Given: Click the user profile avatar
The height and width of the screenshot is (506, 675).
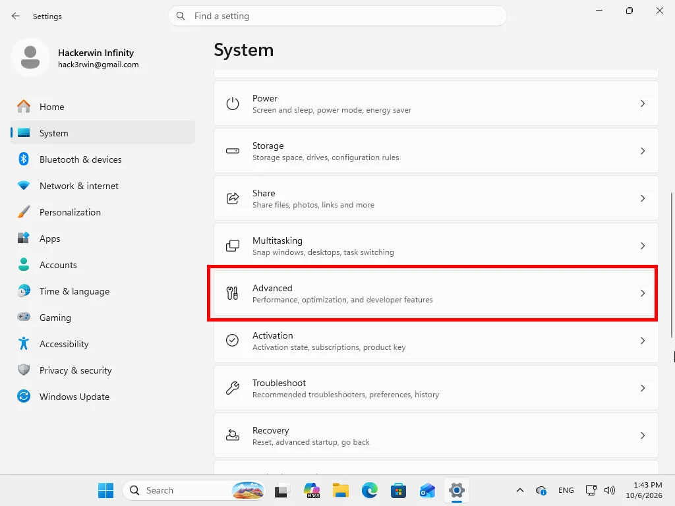Looking at the screenshot, I should click(30, 57).
